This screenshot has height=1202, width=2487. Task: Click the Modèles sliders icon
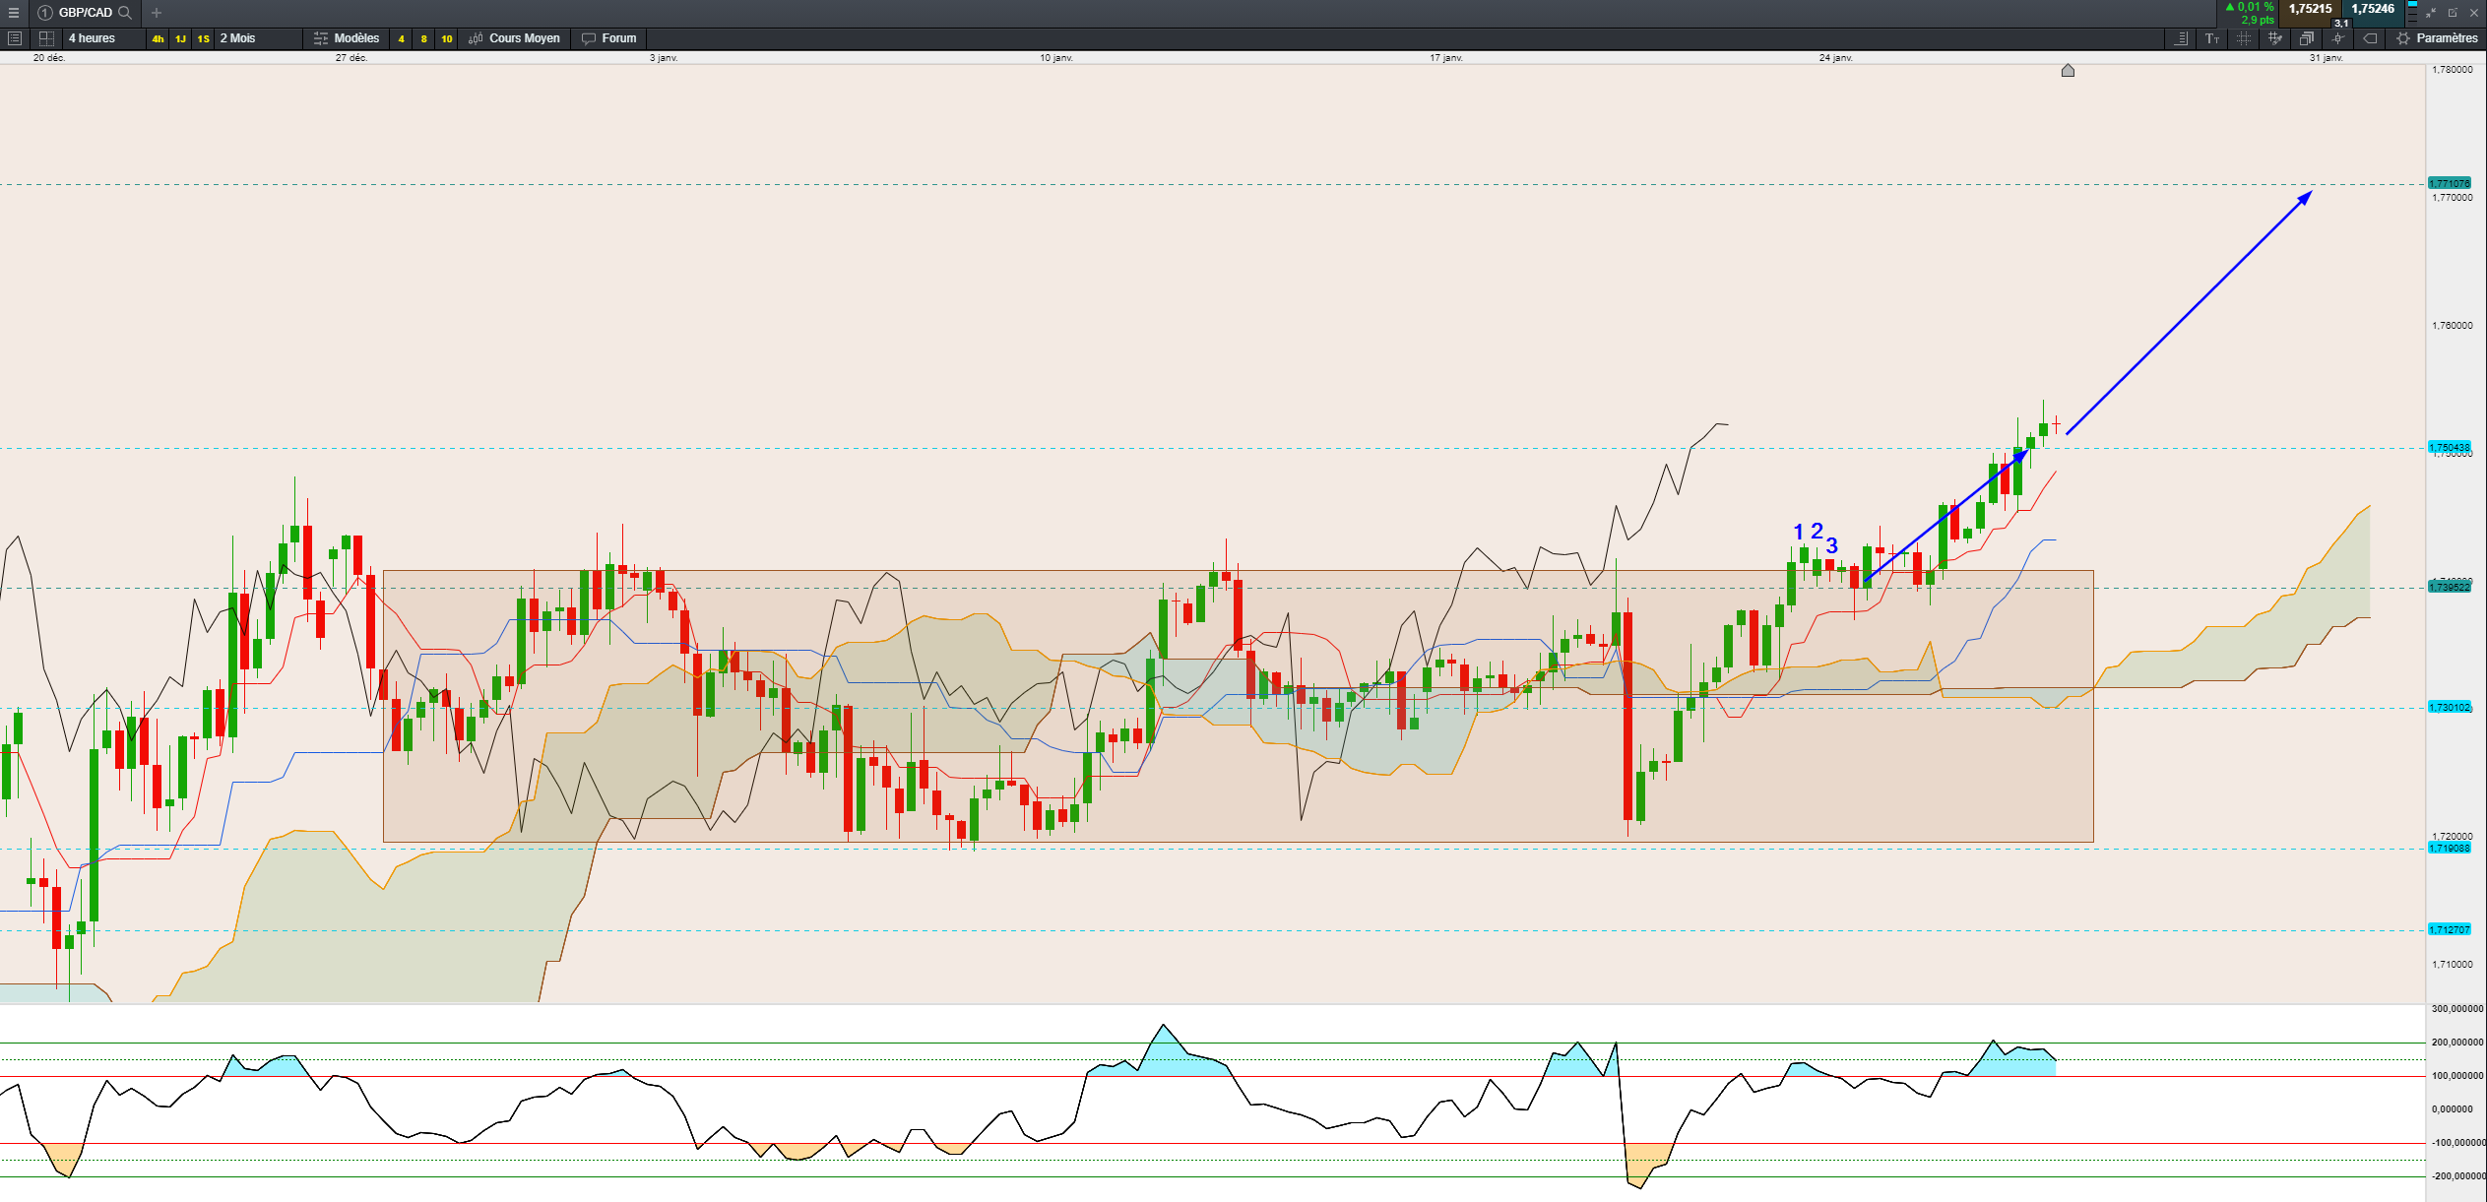click(x=321, y=38)
